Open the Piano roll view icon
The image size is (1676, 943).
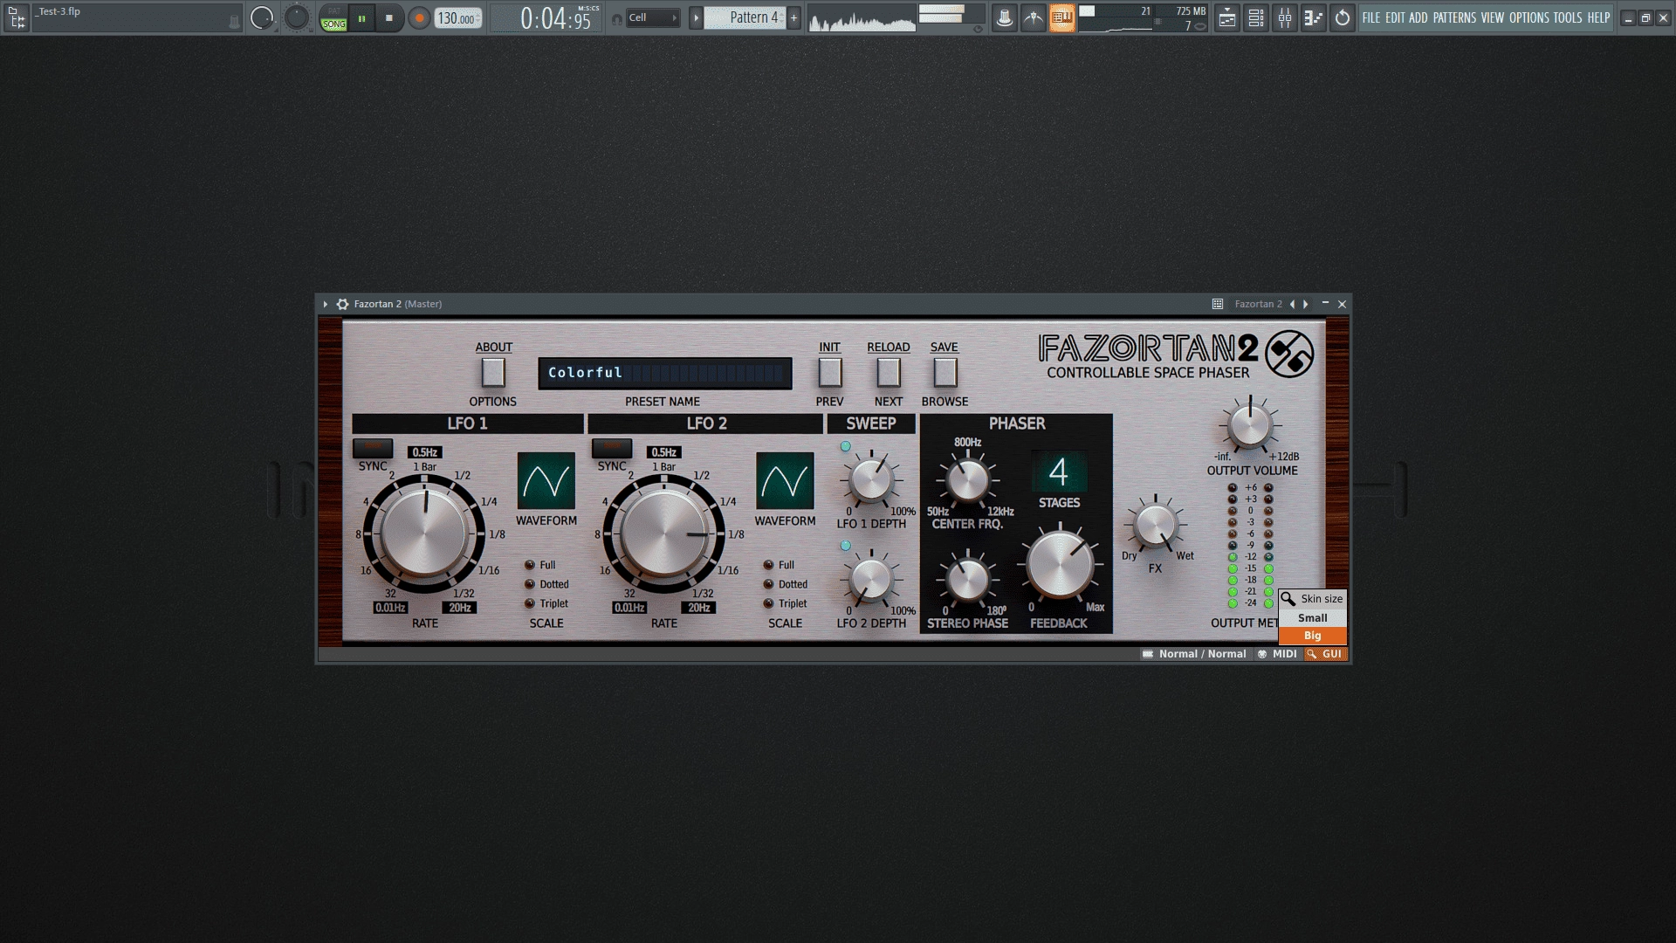pos(1313,17)
